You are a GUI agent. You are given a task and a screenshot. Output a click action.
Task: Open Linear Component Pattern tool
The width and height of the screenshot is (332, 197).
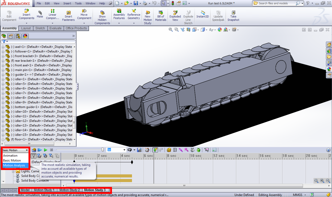52,14
